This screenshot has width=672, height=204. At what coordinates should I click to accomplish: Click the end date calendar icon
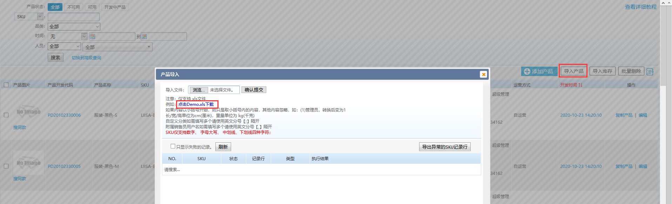pos(144,36)
